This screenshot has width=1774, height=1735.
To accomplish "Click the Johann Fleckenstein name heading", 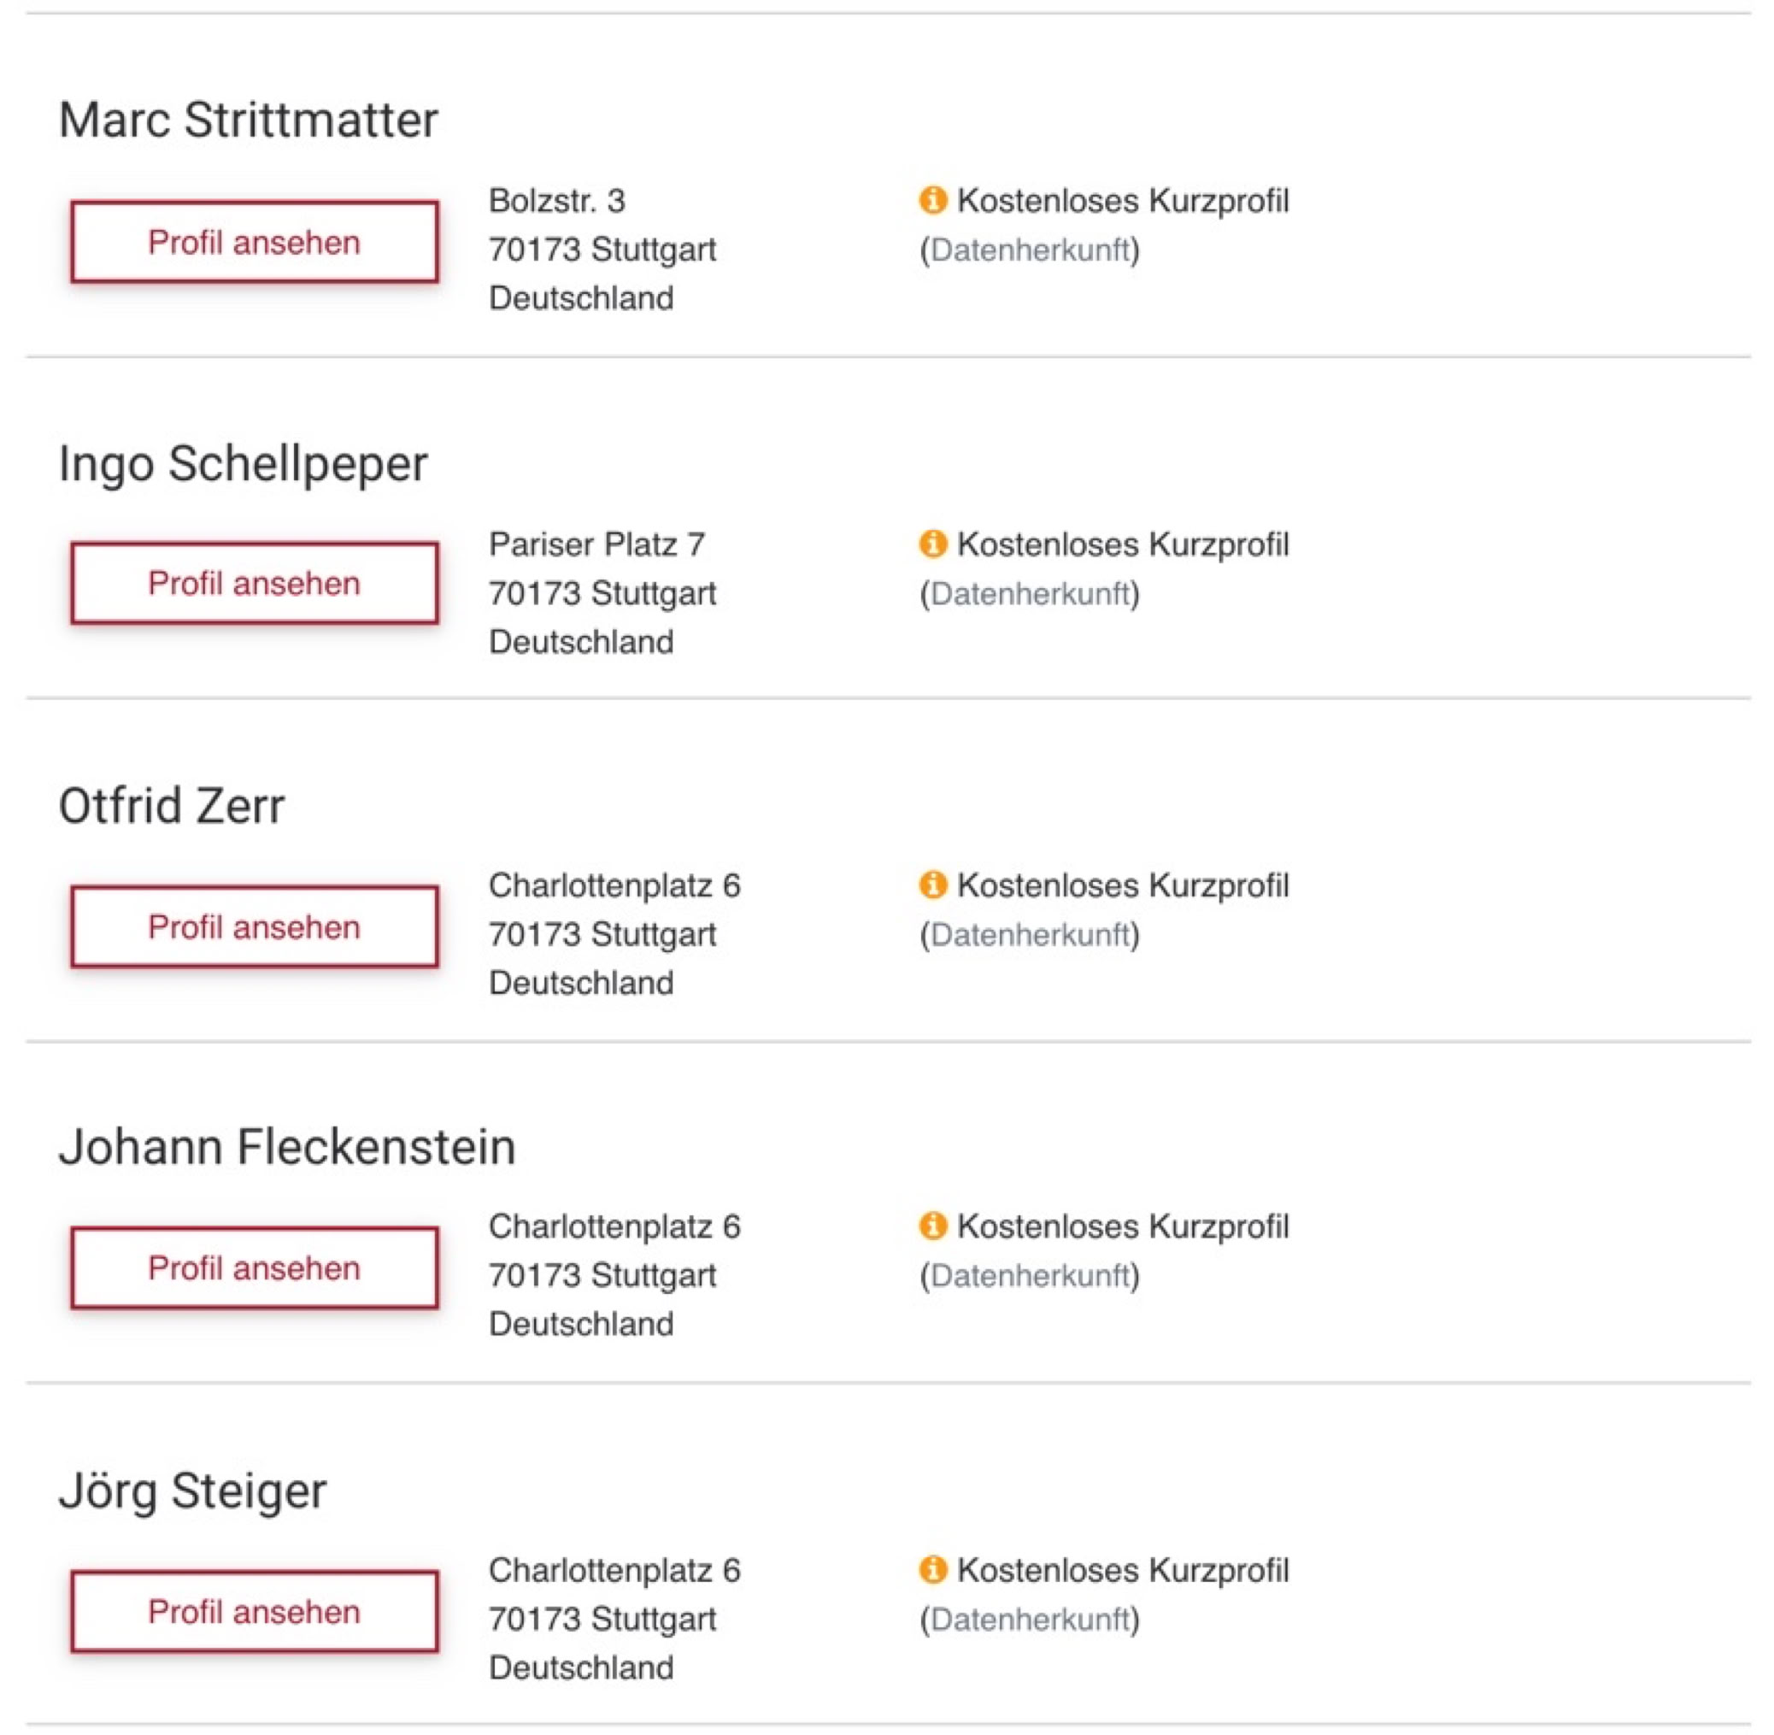I will click(287, 1146).
